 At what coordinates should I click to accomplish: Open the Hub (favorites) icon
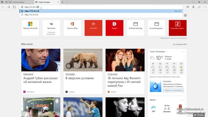(188, 7)
